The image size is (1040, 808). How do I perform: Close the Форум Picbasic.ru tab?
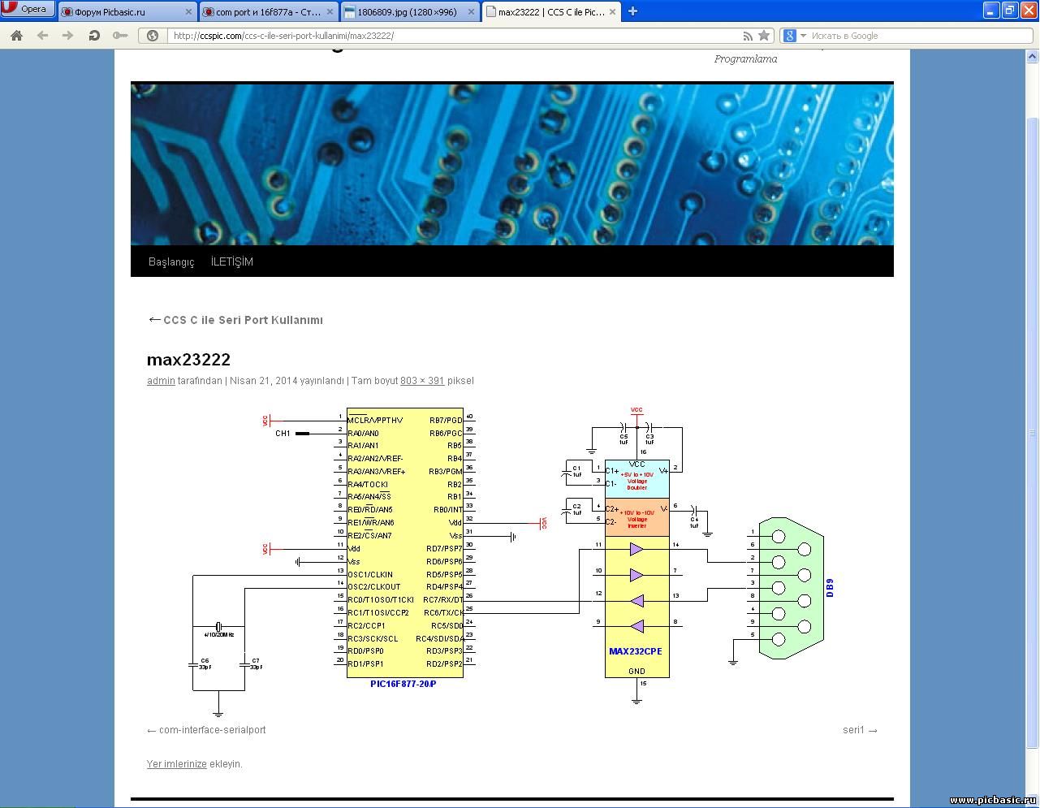[189, 11]
